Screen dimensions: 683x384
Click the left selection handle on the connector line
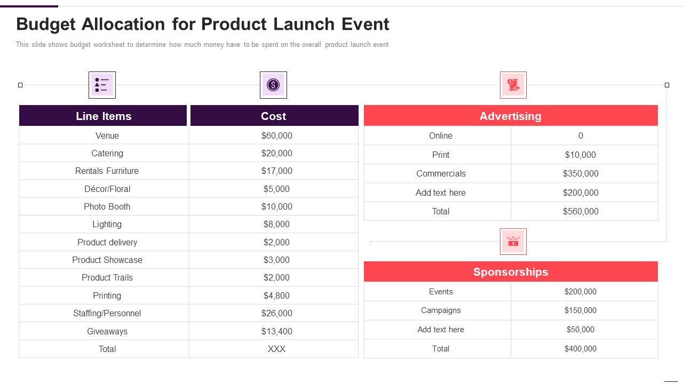(x=20, y=85)
